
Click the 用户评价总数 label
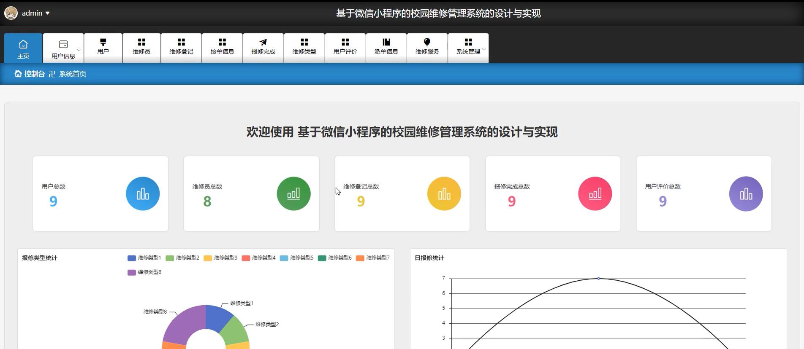pyautogui.click(x=663, y=186)
